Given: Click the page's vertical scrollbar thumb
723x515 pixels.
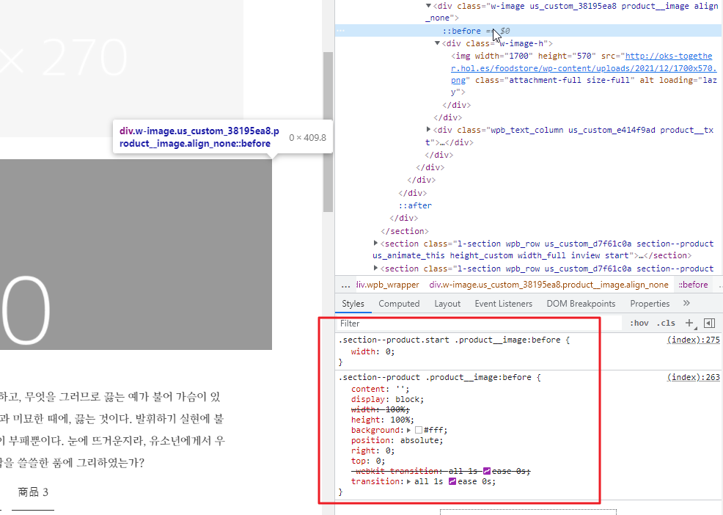Looking at the screenshot, I should click(328, 131).
